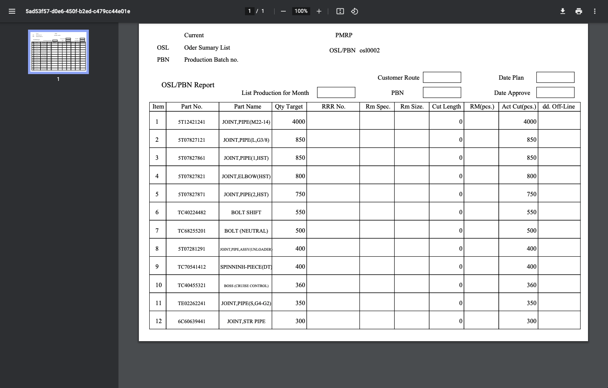Click the zoom out minus icon
Screen dimensions: 608x388
click(x=283, y=11)
